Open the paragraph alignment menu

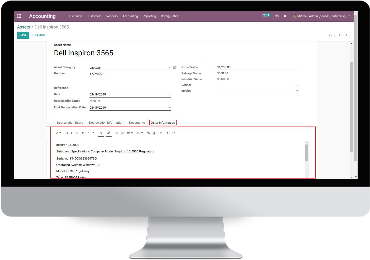click(130, 133)
